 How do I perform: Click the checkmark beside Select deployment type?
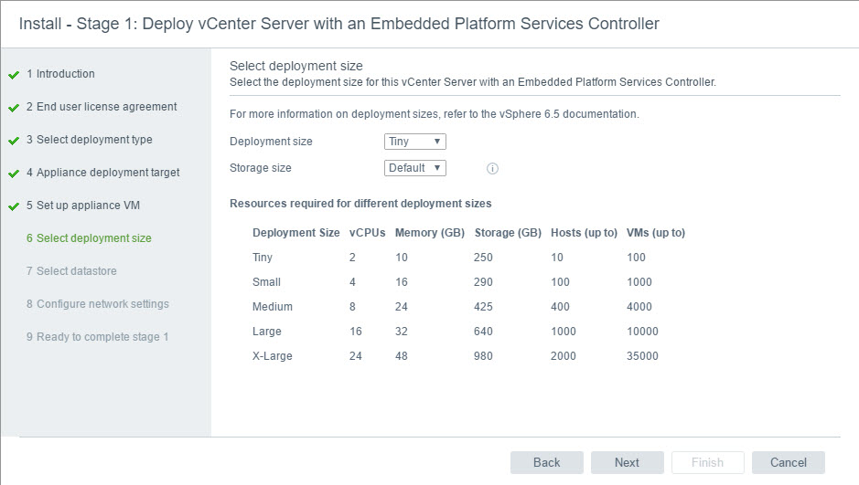tap(14, 141)
